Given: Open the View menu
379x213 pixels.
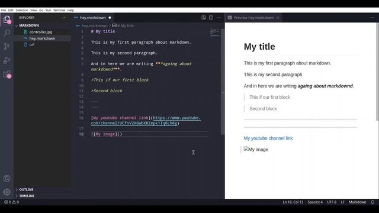Looking at the screenshot, I should pos(34,10).
